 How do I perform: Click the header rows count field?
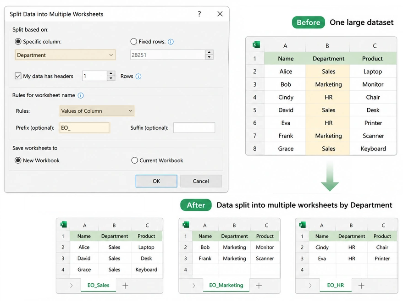pyautogui.click(x=94, y=76)
